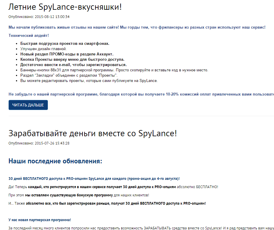
Task: Click the "Улучшен дизайн главной" list item
Action: tap(43, 49)
